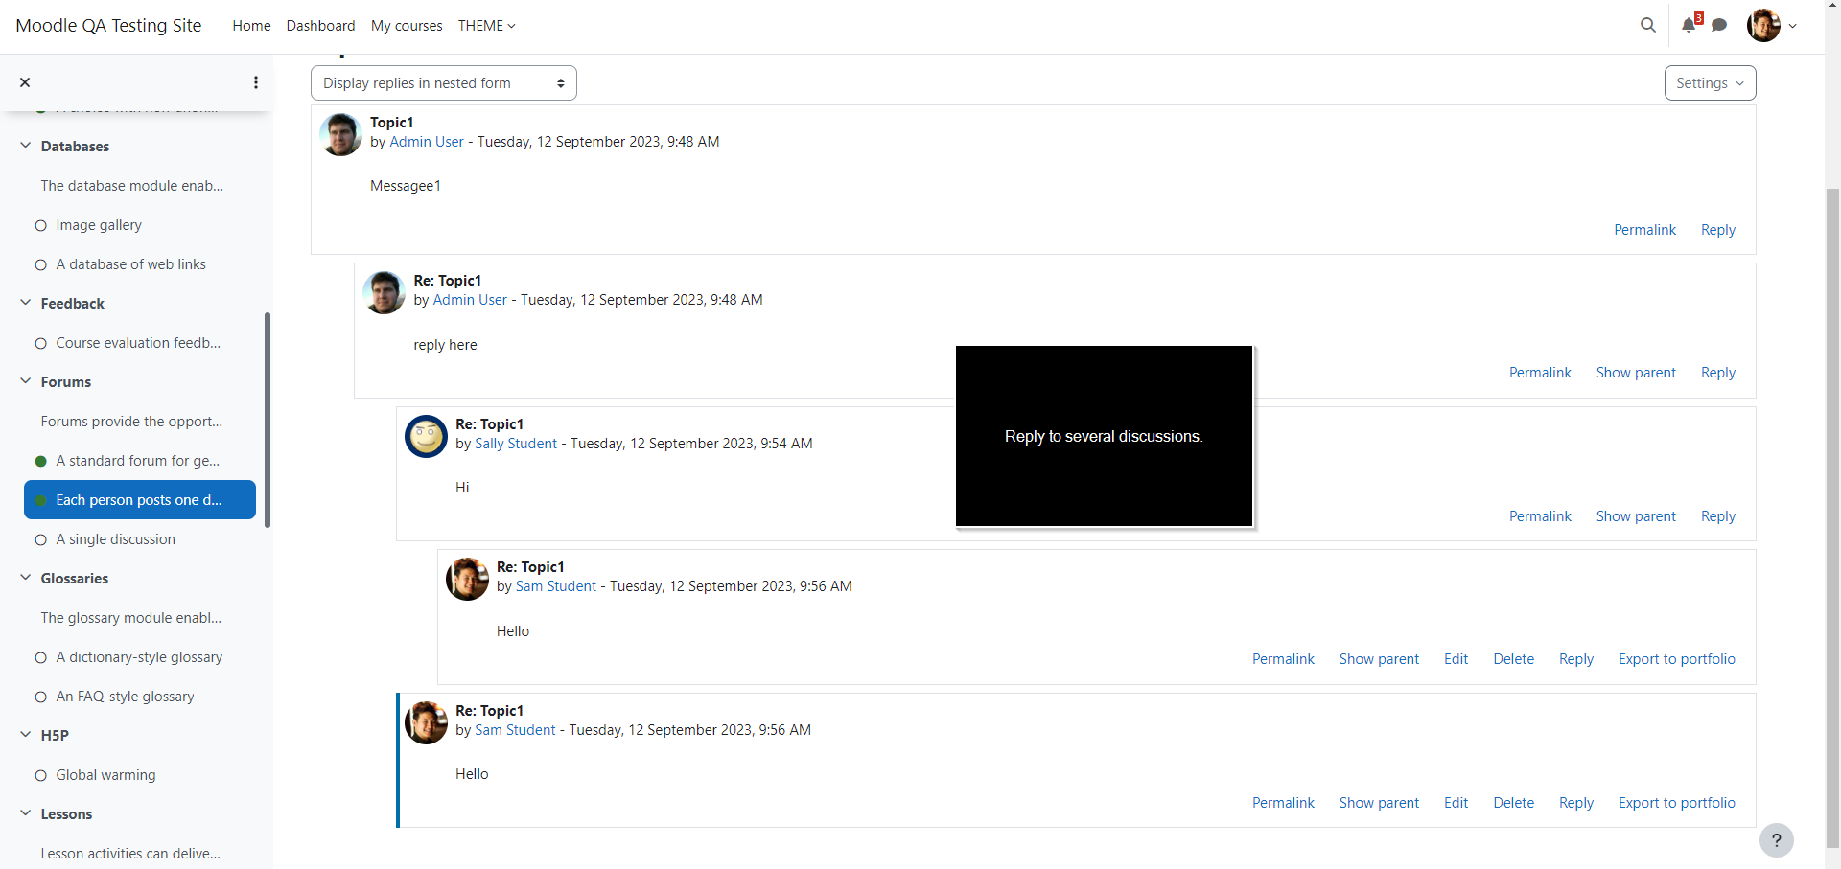Screen dimensions: 1841x869
Task: Select completion circle for Image gallery
Action: [x=40, y=225]
